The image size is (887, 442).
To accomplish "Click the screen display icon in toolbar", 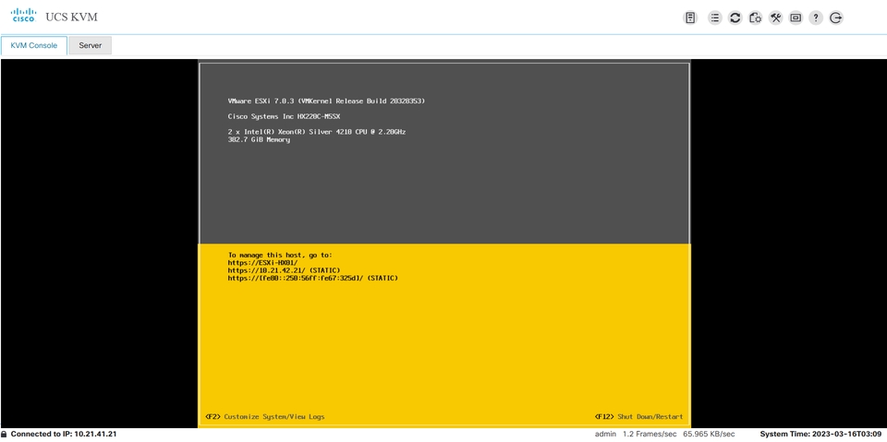I will [x=796, y=18].
